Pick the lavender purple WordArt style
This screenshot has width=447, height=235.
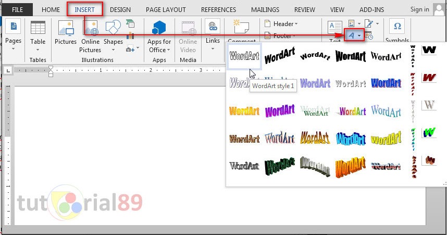[315, 83]
